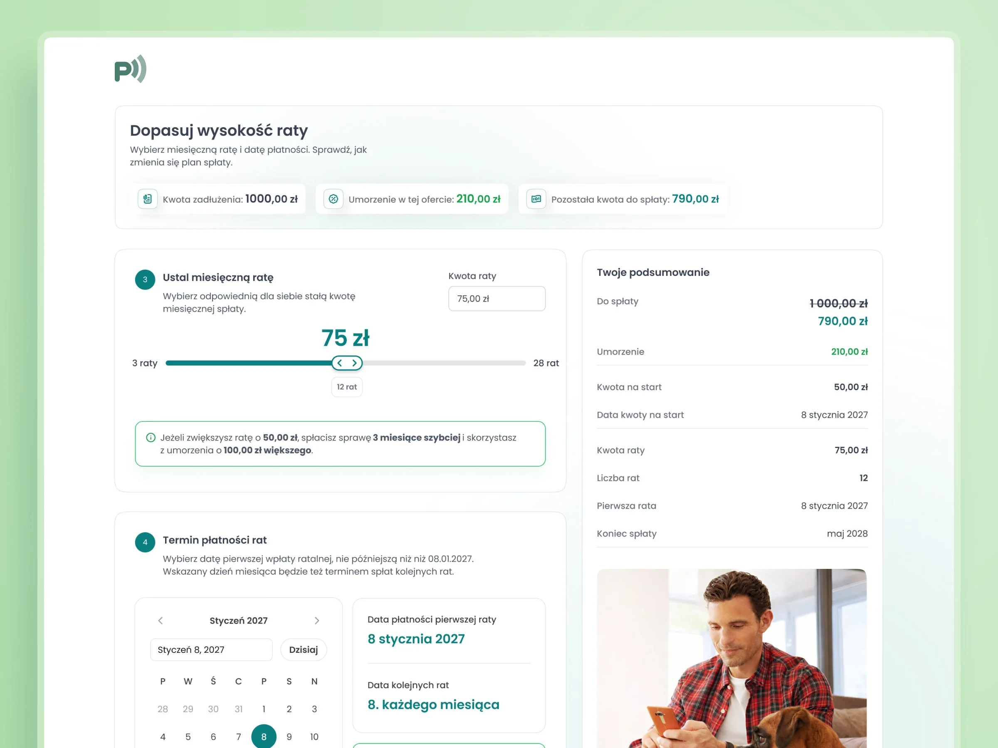Click the Styczeń 8, 2027 date field
This screenshot has width=998, height=748.
(x=211, y=650)
